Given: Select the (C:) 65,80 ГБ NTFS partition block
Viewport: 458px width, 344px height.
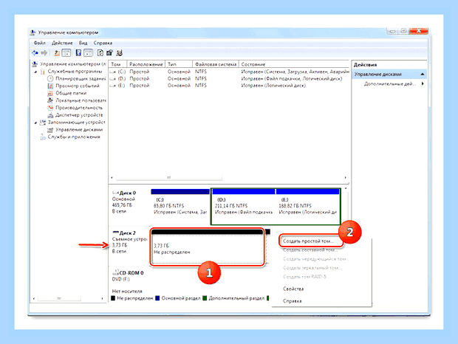Looking at the screenshot, I should click(180, 206).
